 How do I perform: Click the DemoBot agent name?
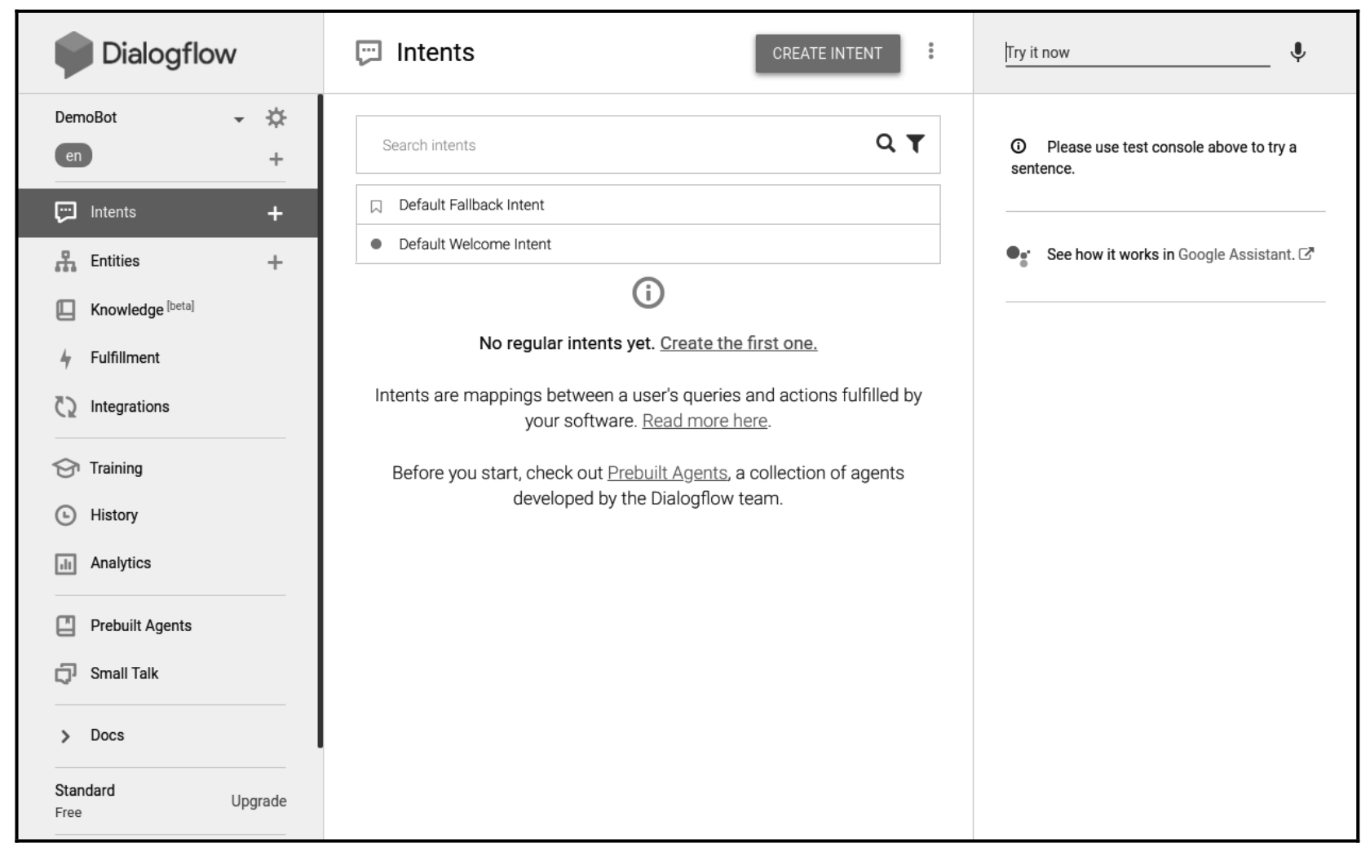pos(86,117)
